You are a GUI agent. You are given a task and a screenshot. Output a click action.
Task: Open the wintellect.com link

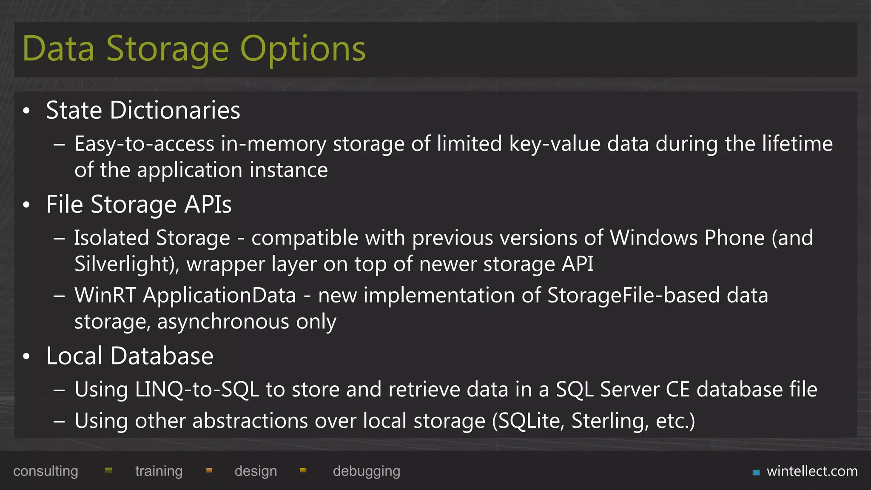812,471
